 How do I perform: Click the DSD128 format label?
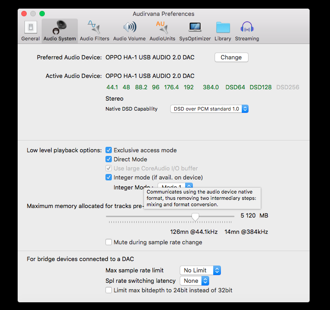point(261,87)
